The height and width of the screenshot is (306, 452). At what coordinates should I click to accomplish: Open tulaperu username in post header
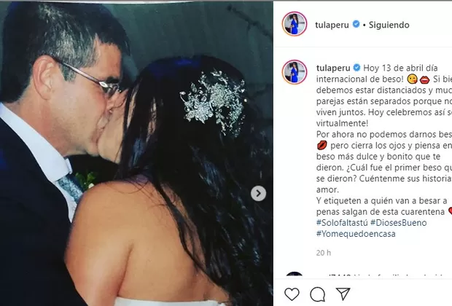332,25
